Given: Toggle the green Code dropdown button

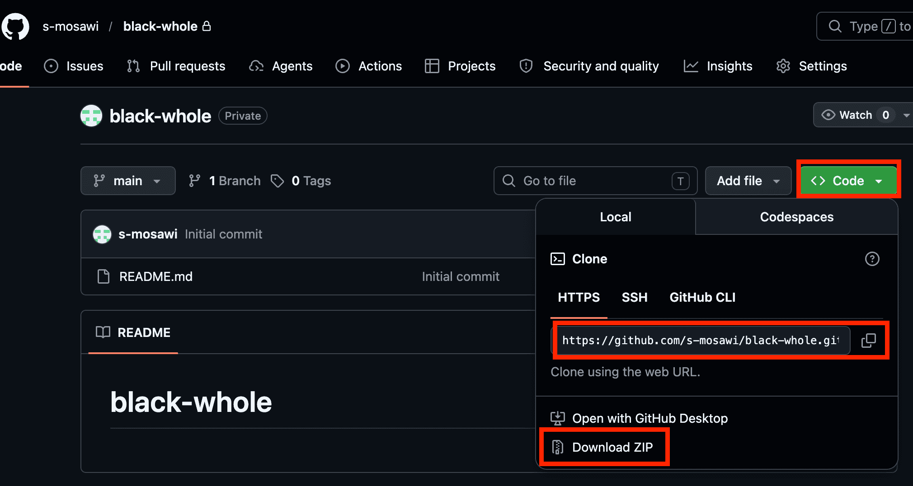Looking at the screenshot, I should point(848,181).
